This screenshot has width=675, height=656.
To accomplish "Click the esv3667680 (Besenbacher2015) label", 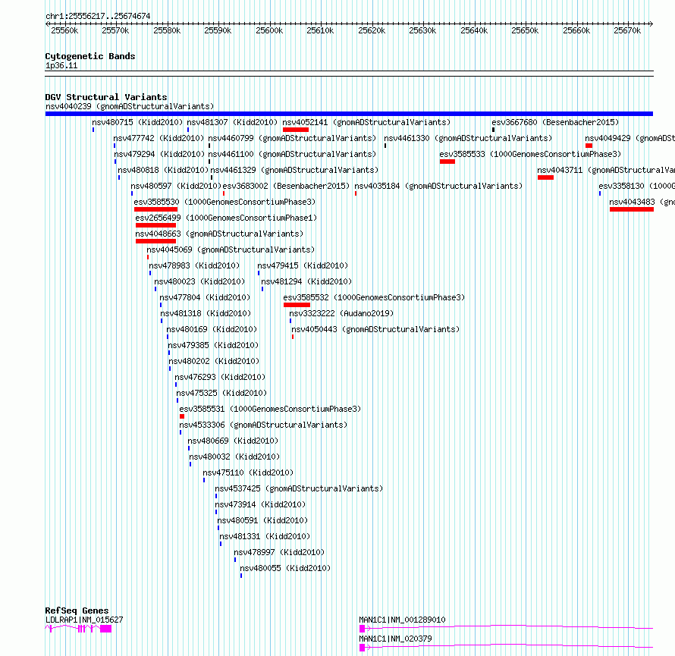I will coord(555,122).
